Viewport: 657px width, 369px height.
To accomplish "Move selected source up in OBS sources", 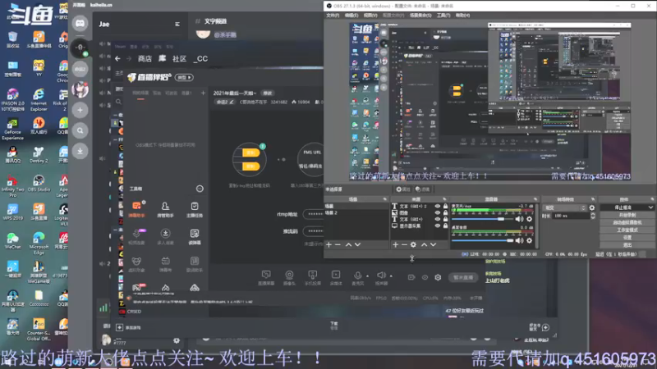I will (x=424, y=244).
